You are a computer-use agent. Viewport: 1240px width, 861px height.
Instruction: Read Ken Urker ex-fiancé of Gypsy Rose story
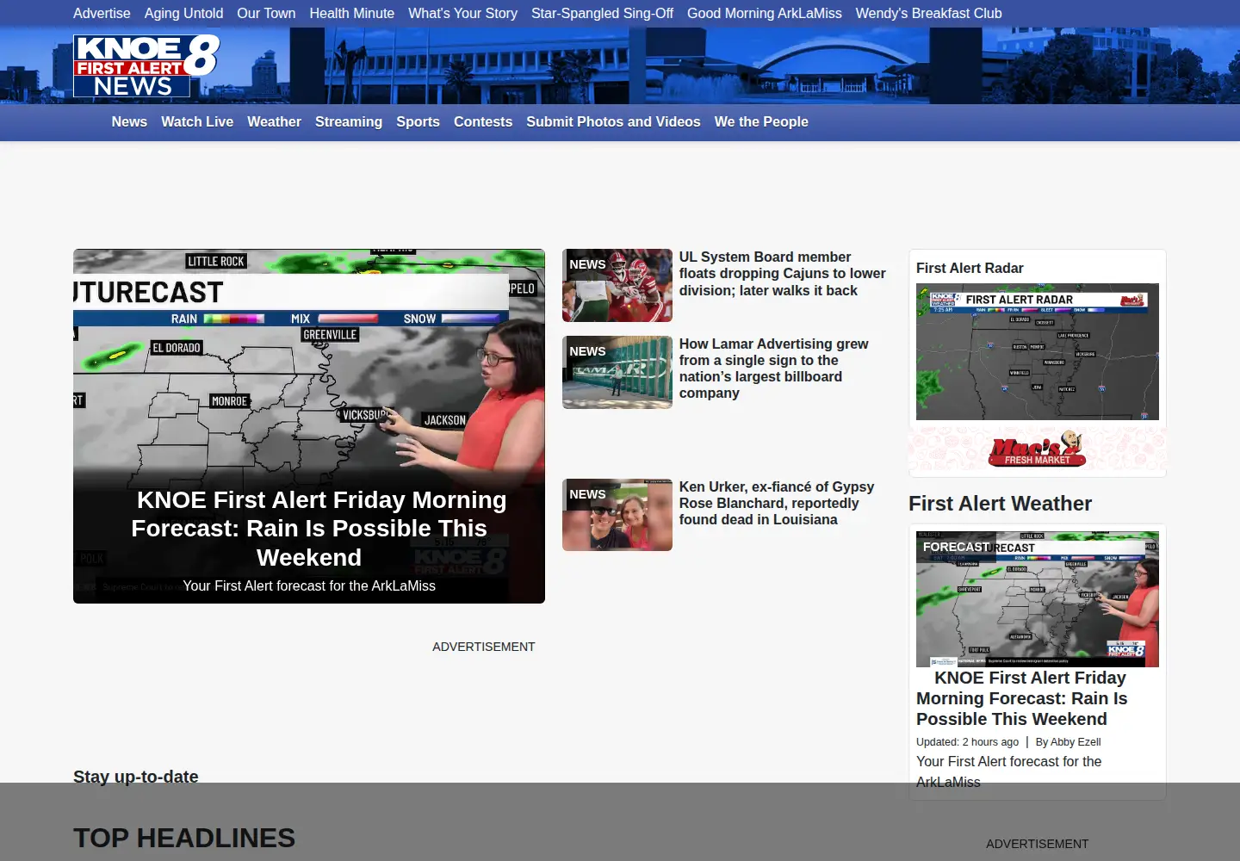[776, 503]
